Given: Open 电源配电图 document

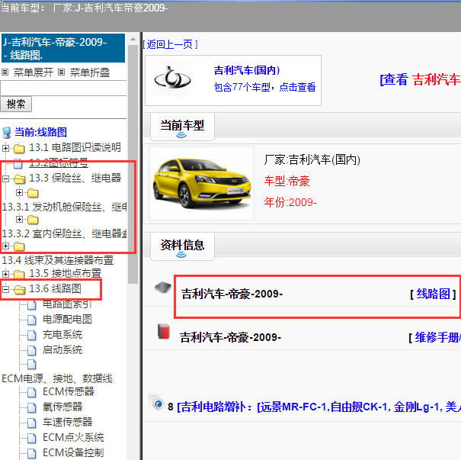Looking at the screenshot, I should (67, 319).
